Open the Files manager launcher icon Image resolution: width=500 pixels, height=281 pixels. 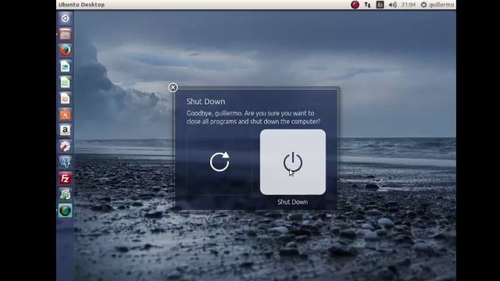click(x=66, y=34)
